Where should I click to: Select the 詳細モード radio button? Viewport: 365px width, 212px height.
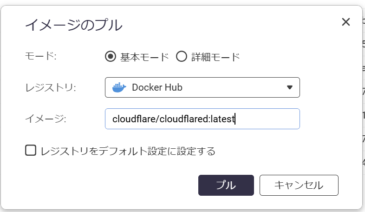[x=181, y=57]
